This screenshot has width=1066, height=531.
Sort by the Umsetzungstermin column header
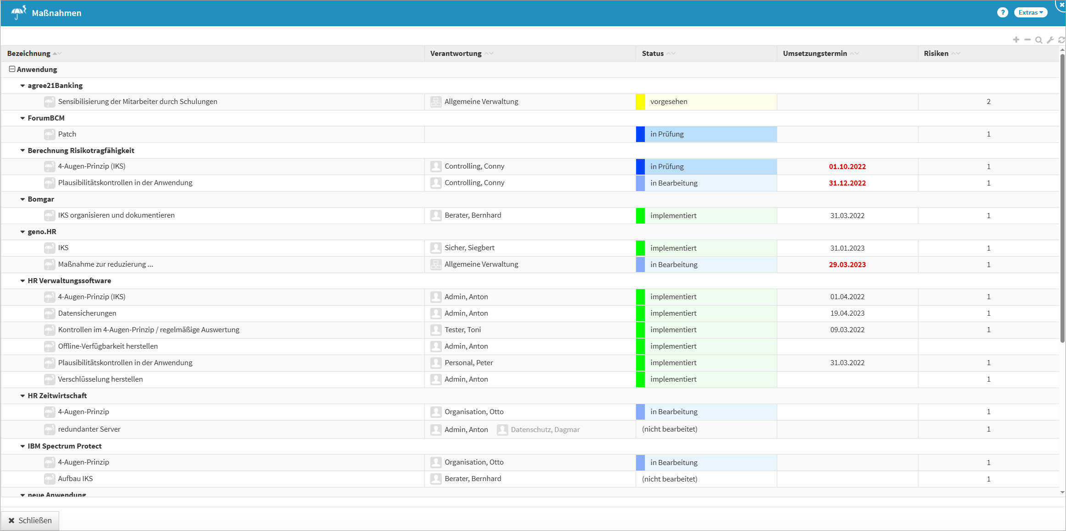(814, 54)
